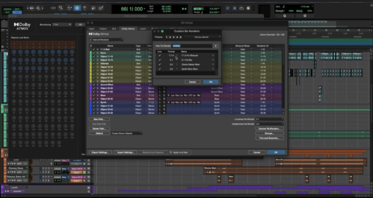Select the Grabber hand tool in the toolbar
Screen dimensions: 373x198
85,8
